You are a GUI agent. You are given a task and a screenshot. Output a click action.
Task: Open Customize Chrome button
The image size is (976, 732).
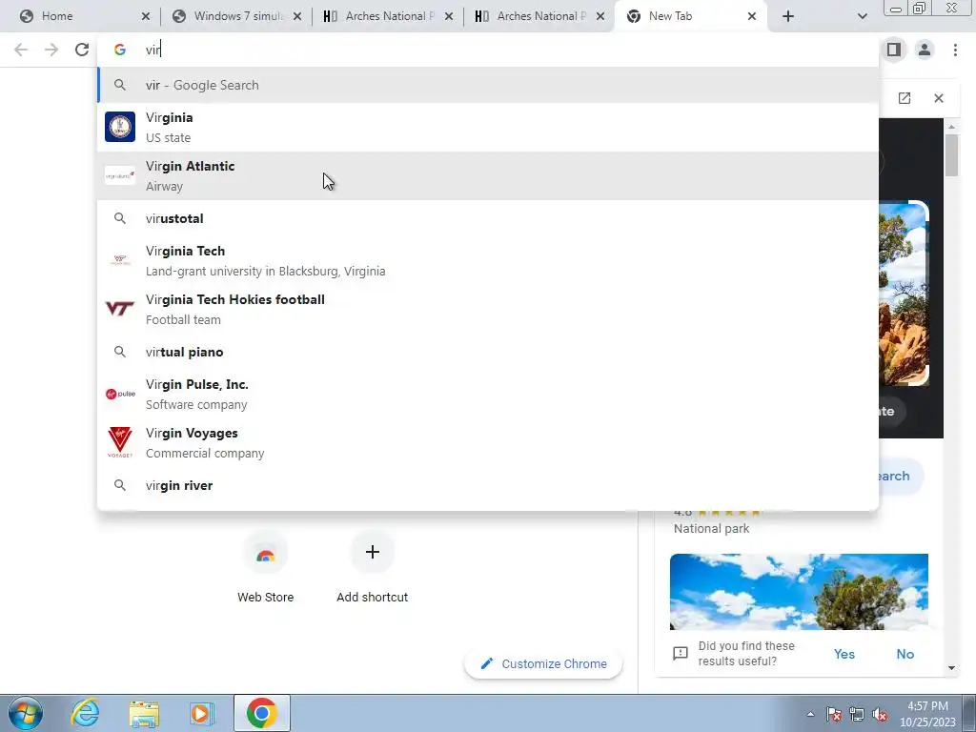543,663
